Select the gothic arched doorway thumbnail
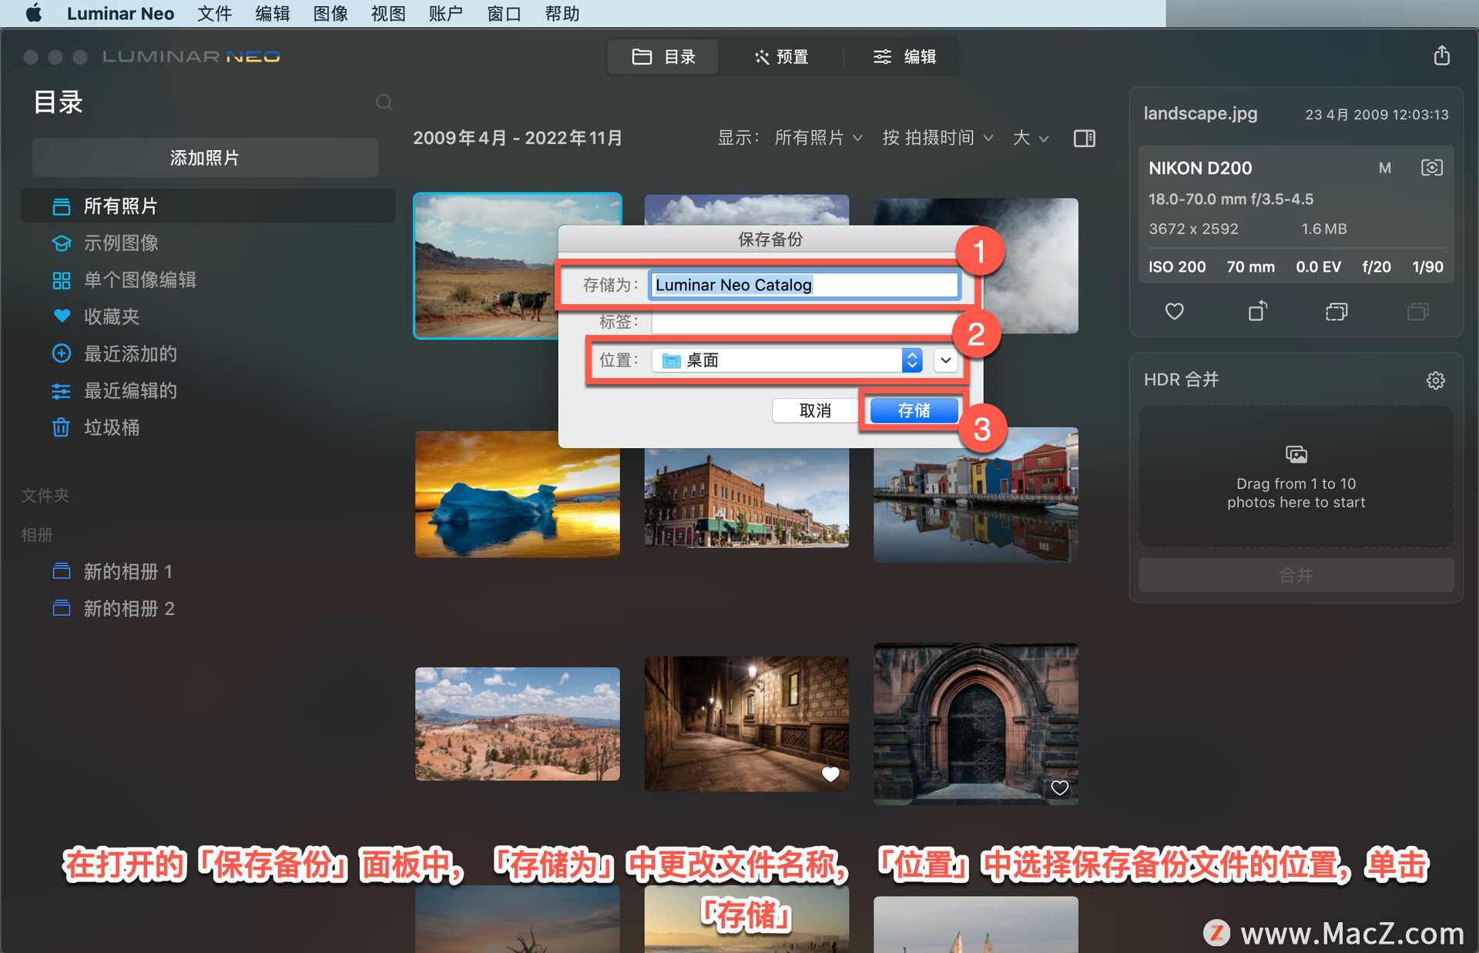The image size is (1479, 953). tap(975, 724)
